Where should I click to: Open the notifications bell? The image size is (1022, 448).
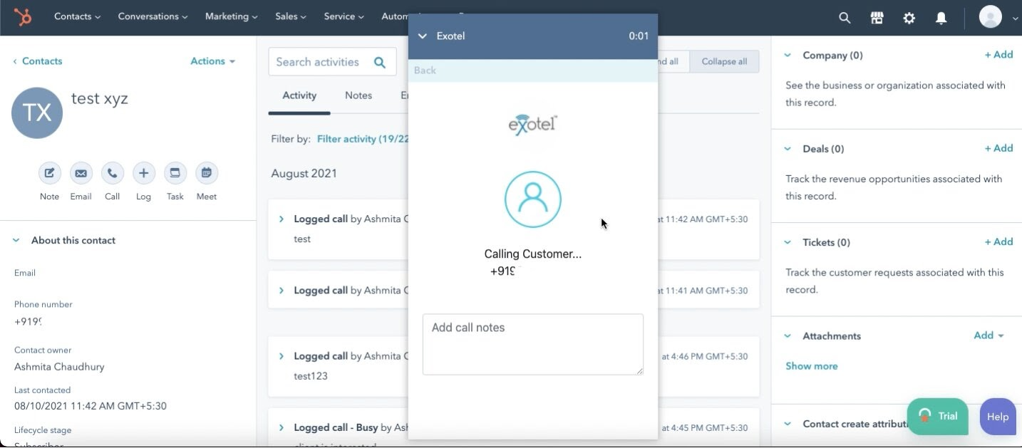pos(941,18)
